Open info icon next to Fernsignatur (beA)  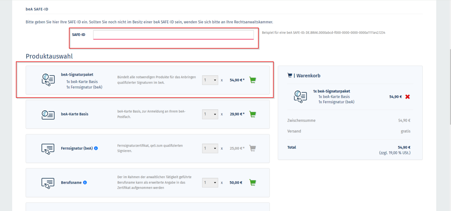pos(96,148)
